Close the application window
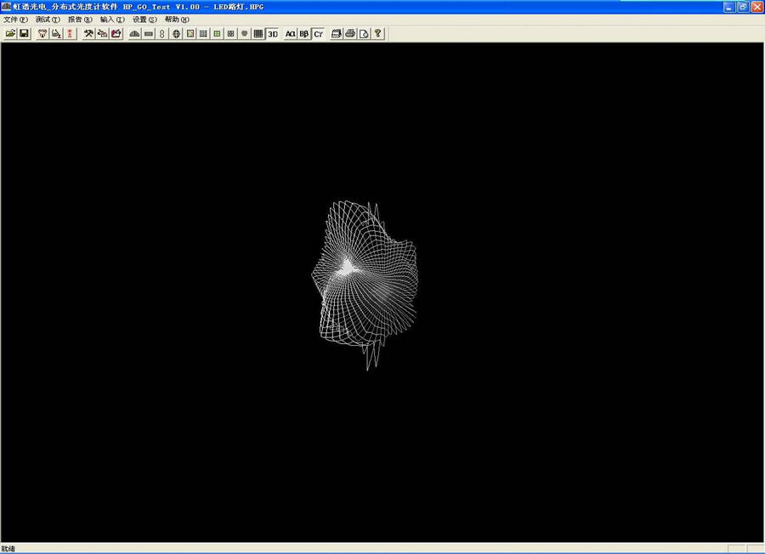Screen dimensions: 765x554 coord(756,7)
